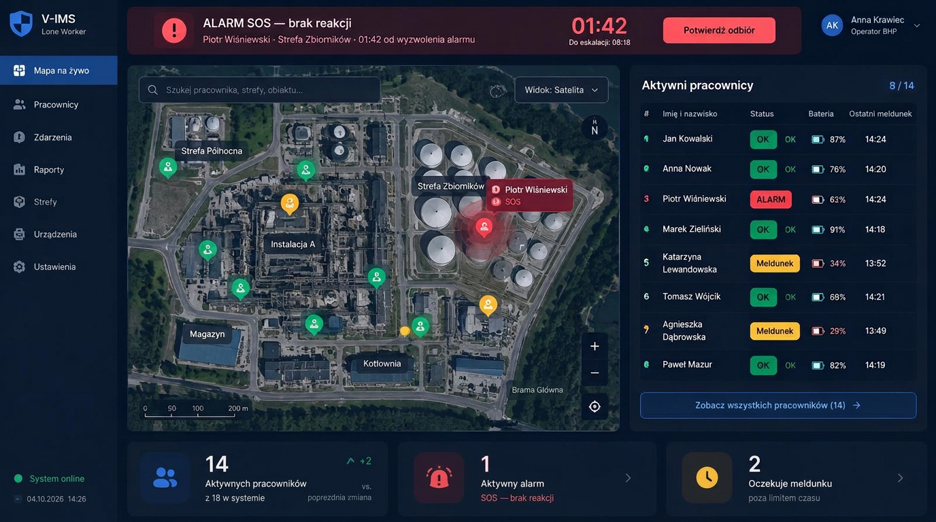This screenshot has height=522, width=936.
Task: Click the Magazyn zone label on map
Action: (x=207, y=334)
